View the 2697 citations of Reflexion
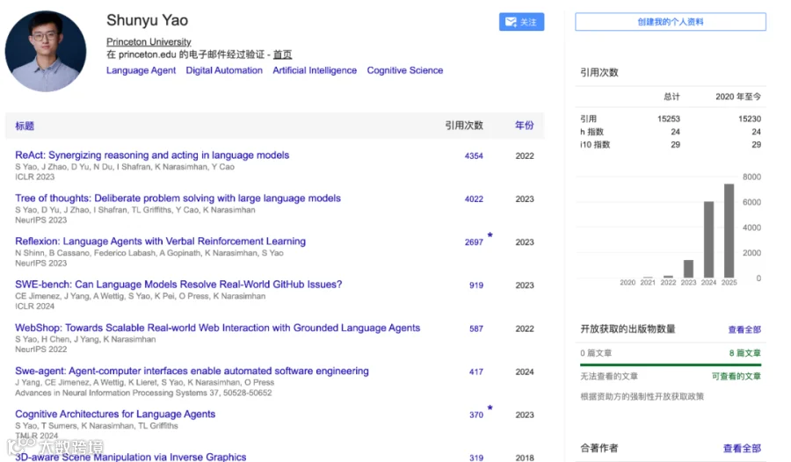Viewport: 791px width, 462px height. [x=474, y=242]
